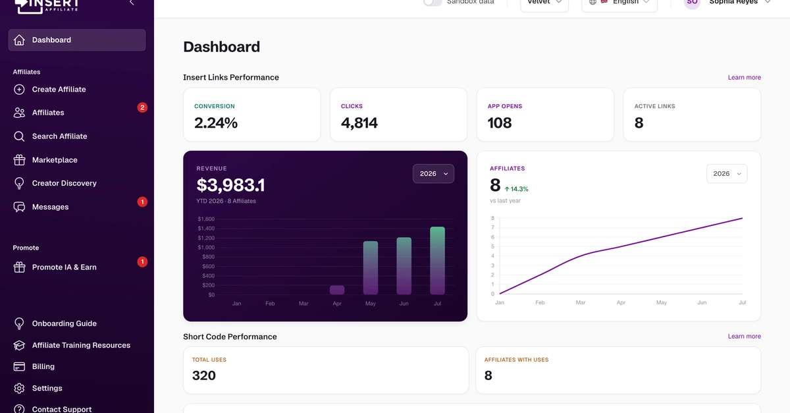
Task: Click the Billing card icon
Action: point(19,366)
